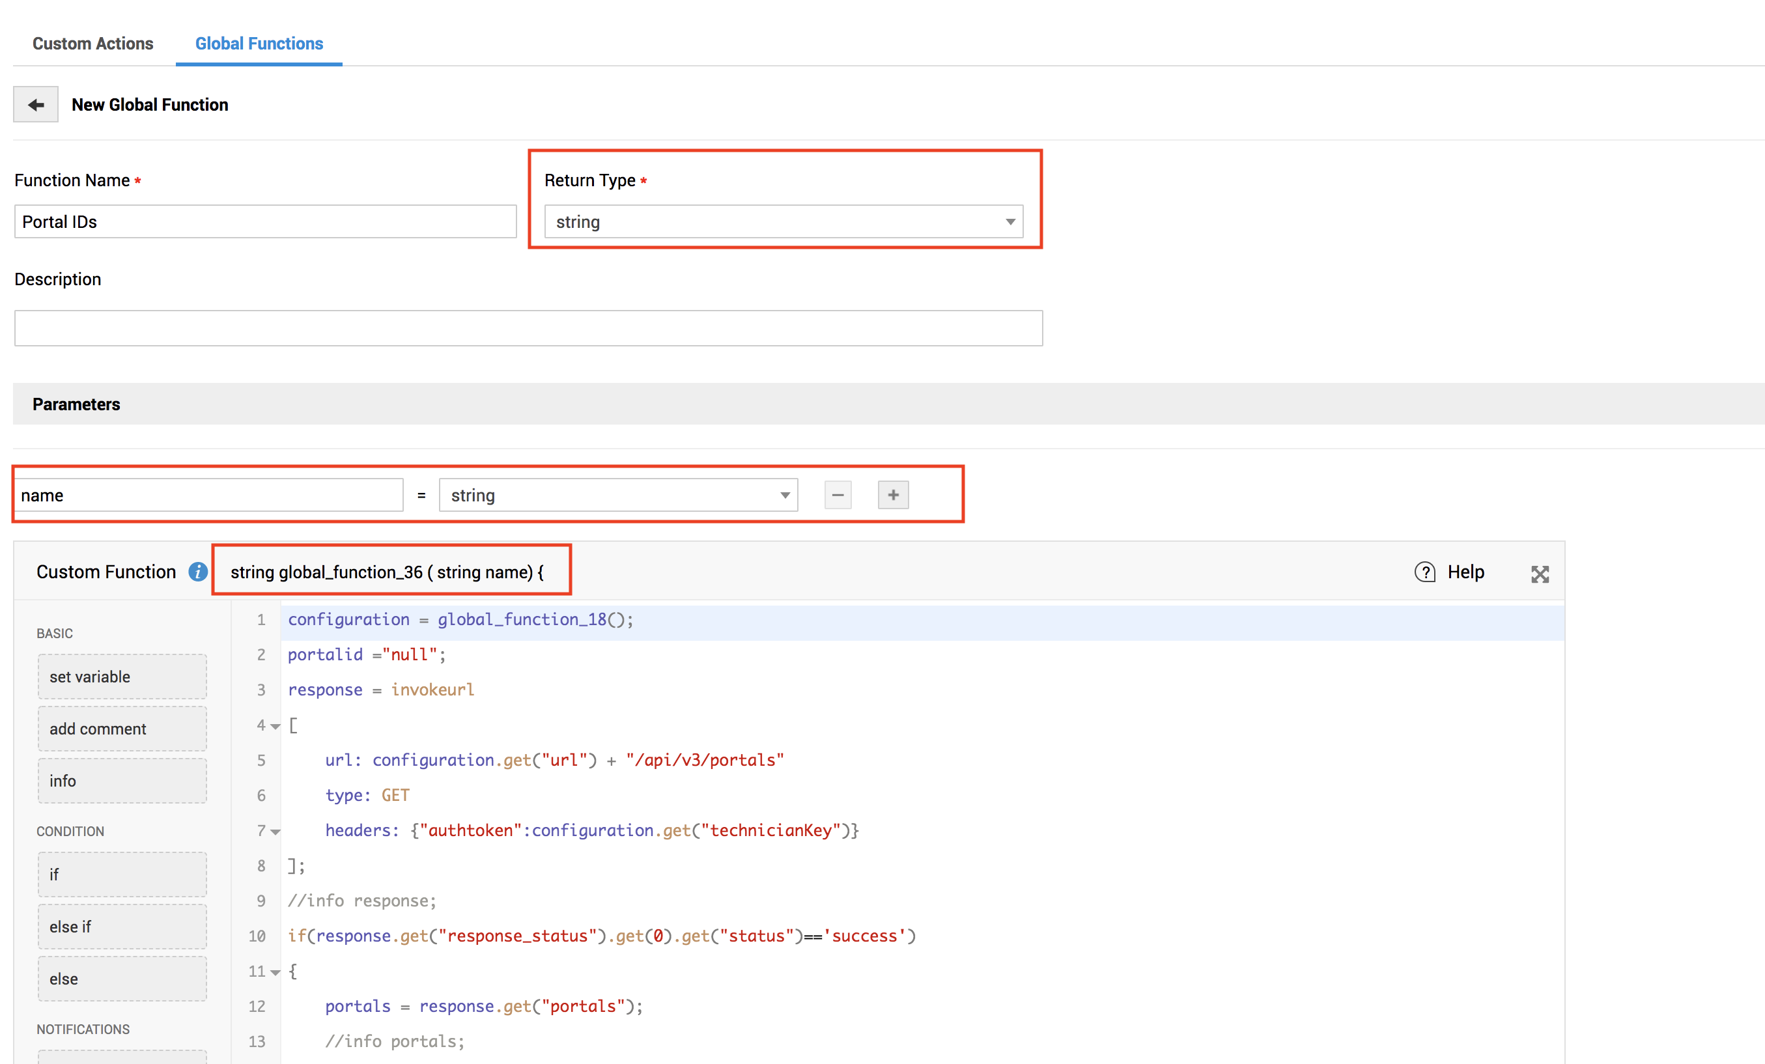Remove the name parameter with minus
The height and width of the screenshot is (1064, 1765).
(838, 496)
